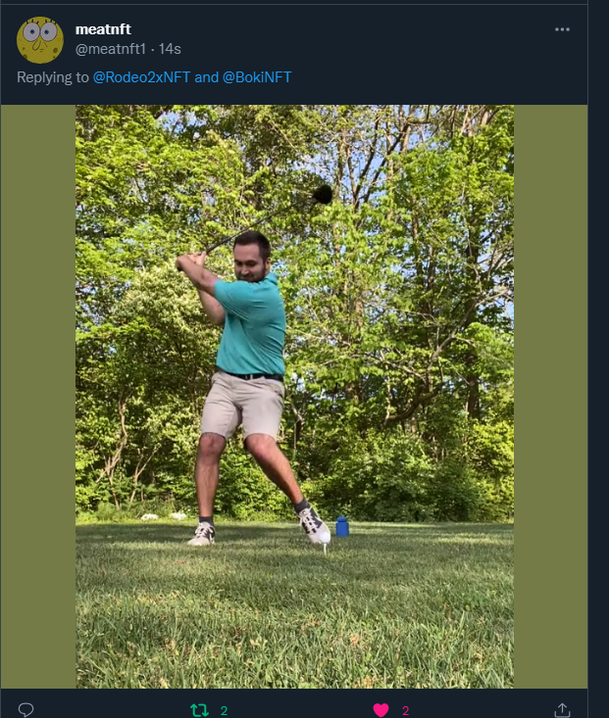Open meatnft's SpongeBob profile avatar
Viewport: 609px width, 718px height.
click(40, 40)
